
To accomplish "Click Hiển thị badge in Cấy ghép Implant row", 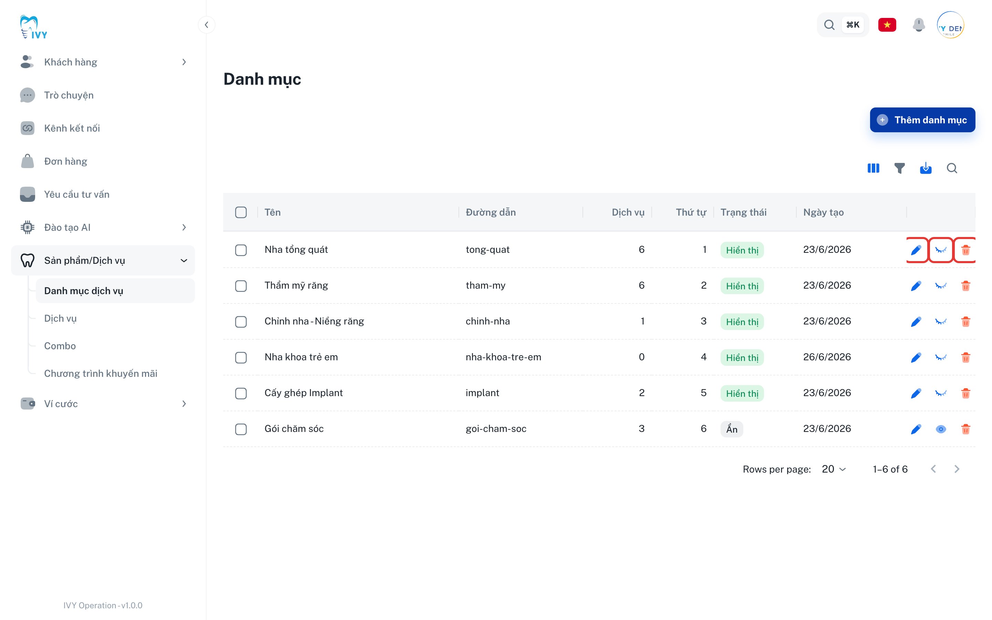I will pos(742,393).
